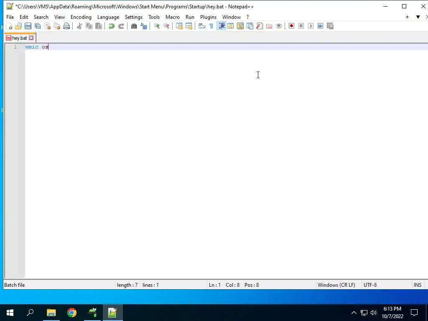
Task: Click the Zoom In magnifier icon
Action: pos(156,26)
